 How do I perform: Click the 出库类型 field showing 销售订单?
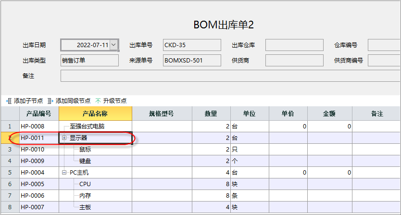[x=89, y=61]
